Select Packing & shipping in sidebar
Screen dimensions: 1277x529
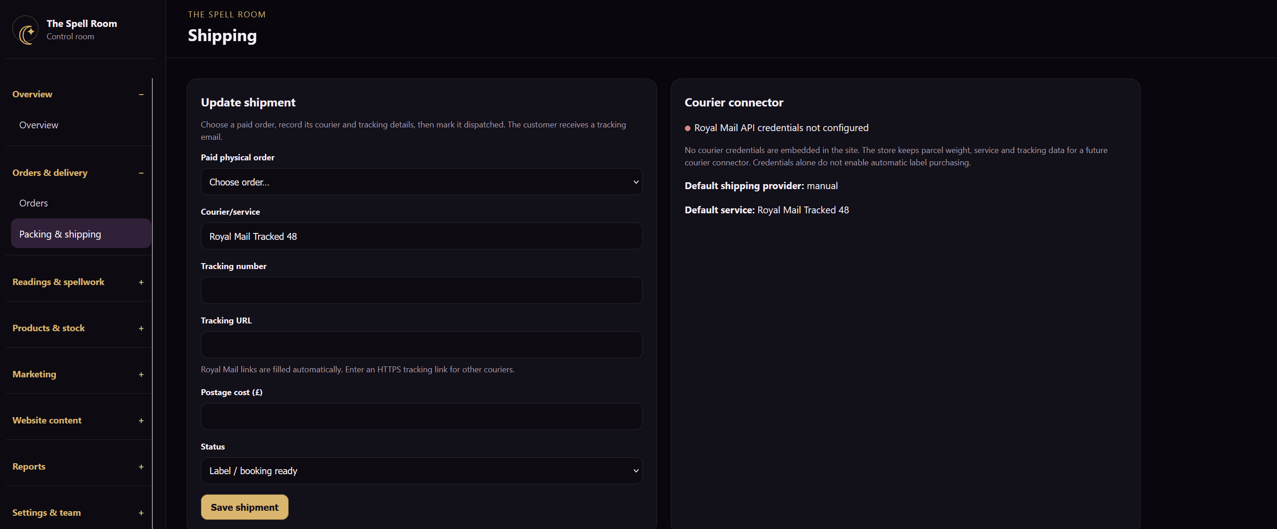click(81, 233)
